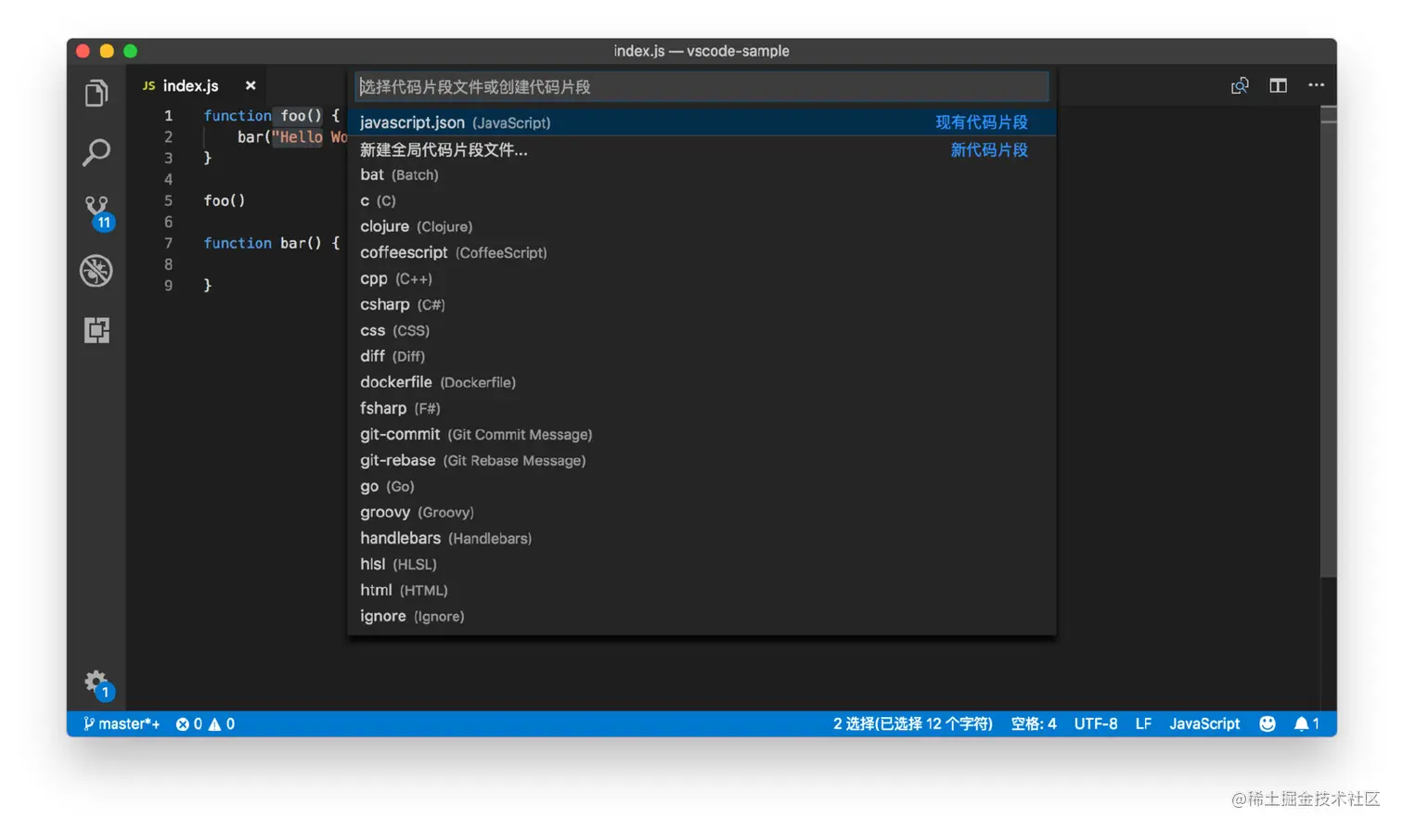Select the hlsl (HLSL) entry

[x=701, y=564]
